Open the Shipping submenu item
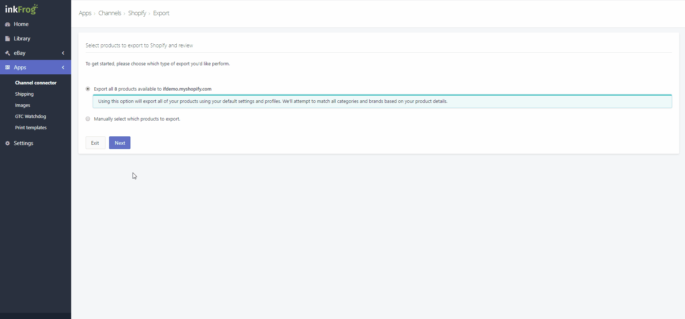 tap(24, 94)
